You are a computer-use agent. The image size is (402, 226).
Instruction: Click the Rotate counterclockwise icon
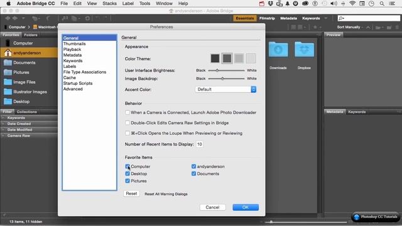(98, 18)
